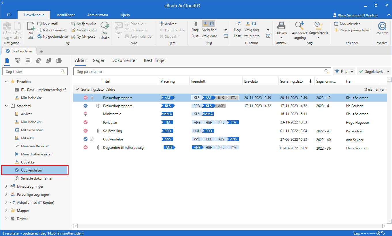Select Min indbakke under Standard
Image resolution: width=392 pixels, height=236 pixels.
pos(31,122)
